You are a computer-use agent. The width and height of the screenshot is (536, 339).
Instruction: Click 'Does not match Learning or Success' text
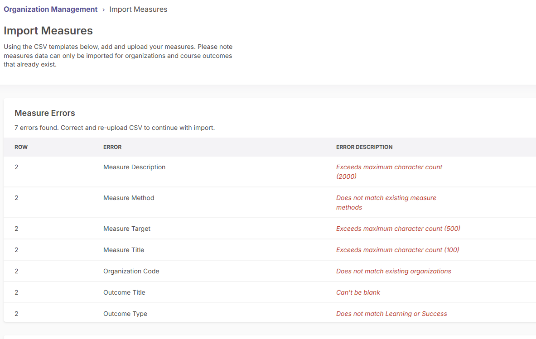pyautogui.click(x=391, y=314)
